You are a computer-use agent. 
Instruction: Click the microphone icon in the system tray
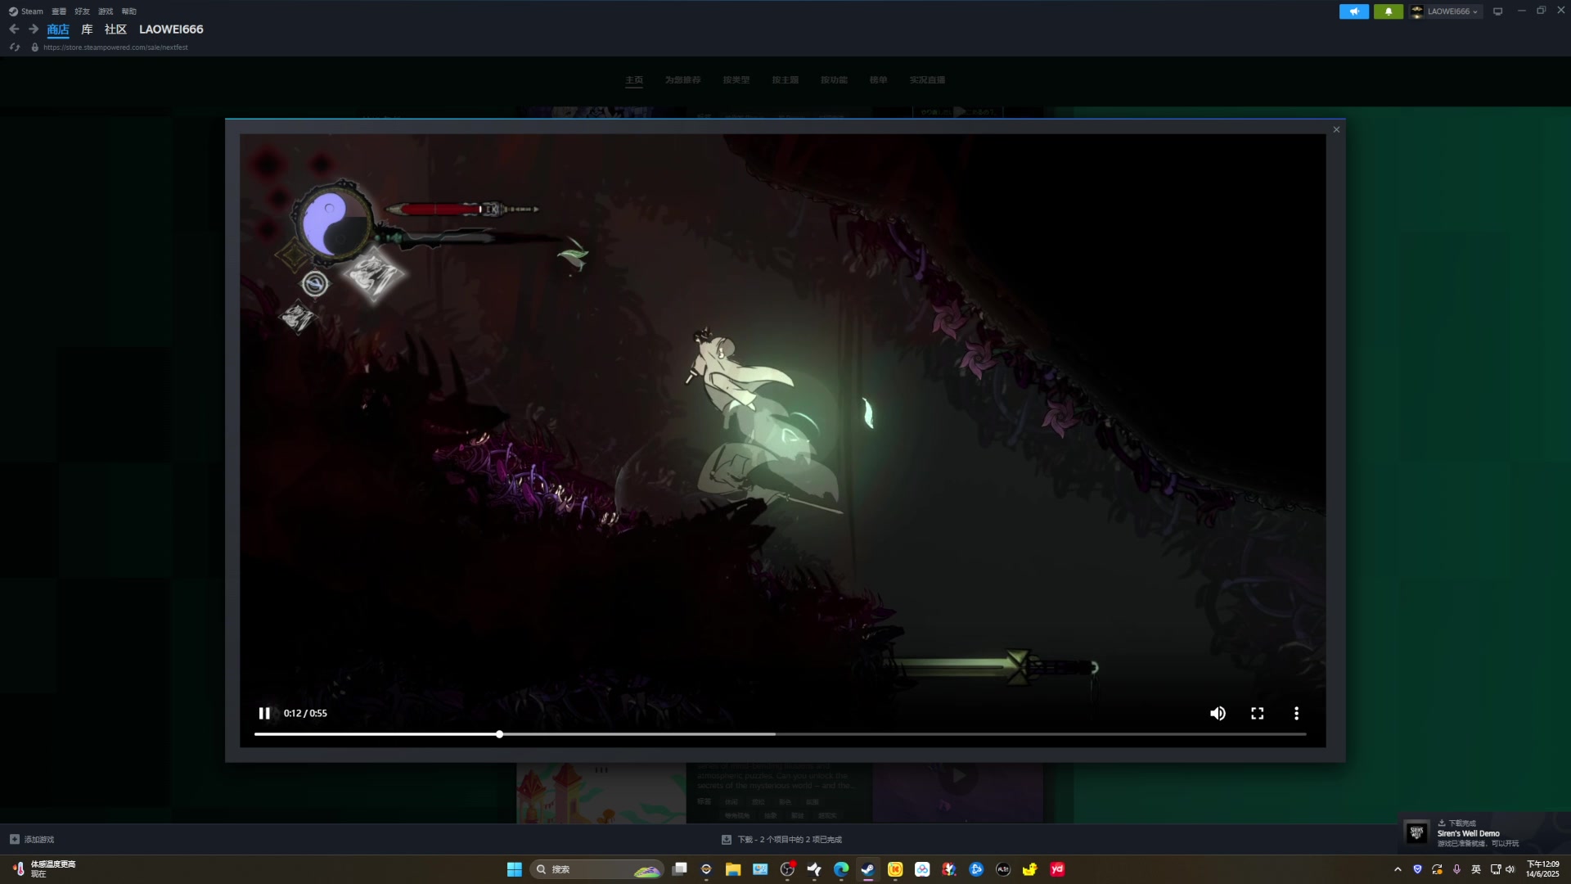tap(1456, 869)
